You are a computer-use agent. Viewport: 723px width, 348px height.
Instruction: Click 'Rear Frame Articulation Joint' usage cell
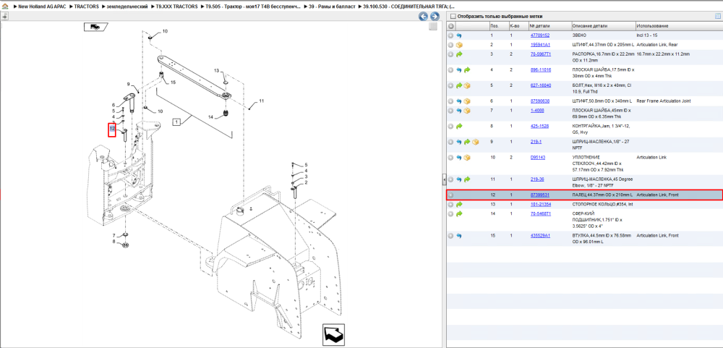coord(663,101)
